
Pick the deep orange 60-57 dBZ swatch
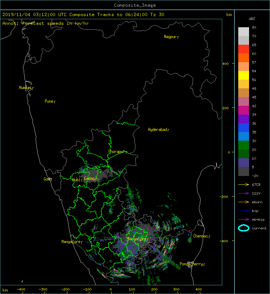click(243, 58)
